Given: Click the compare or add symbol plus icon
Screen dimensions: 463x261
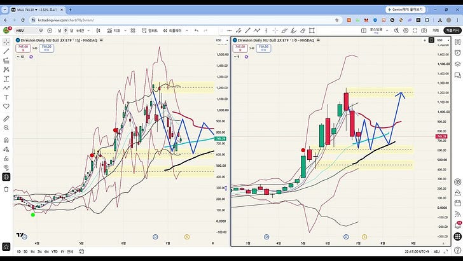Looking at the screenshot, I should (50, 31).
